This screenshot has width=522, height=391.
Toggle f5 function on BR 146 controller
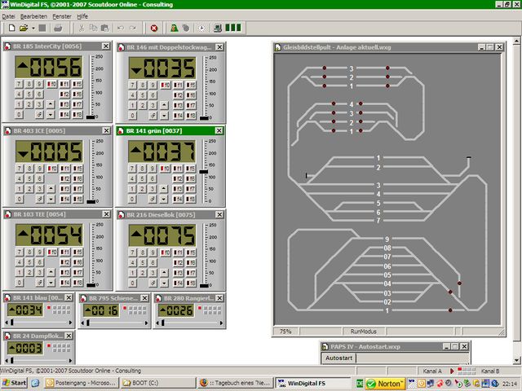click(191, 85)
